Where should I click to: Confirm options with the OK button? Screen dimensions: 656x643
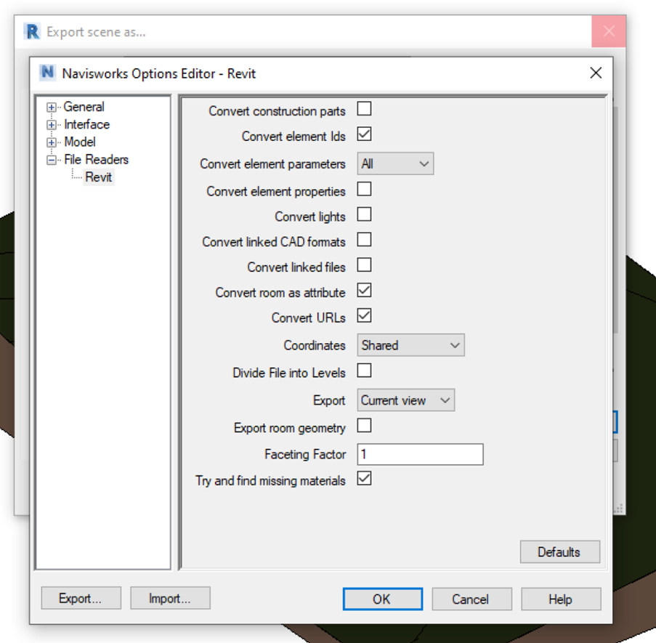point(382,599)
